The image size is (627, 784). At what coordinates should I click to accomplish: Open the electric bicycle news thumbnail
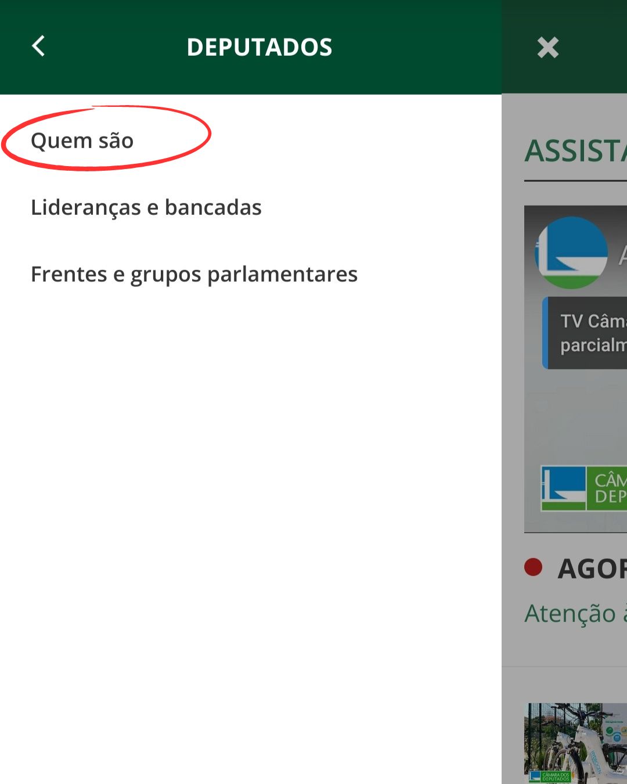[x=575, y=743]
